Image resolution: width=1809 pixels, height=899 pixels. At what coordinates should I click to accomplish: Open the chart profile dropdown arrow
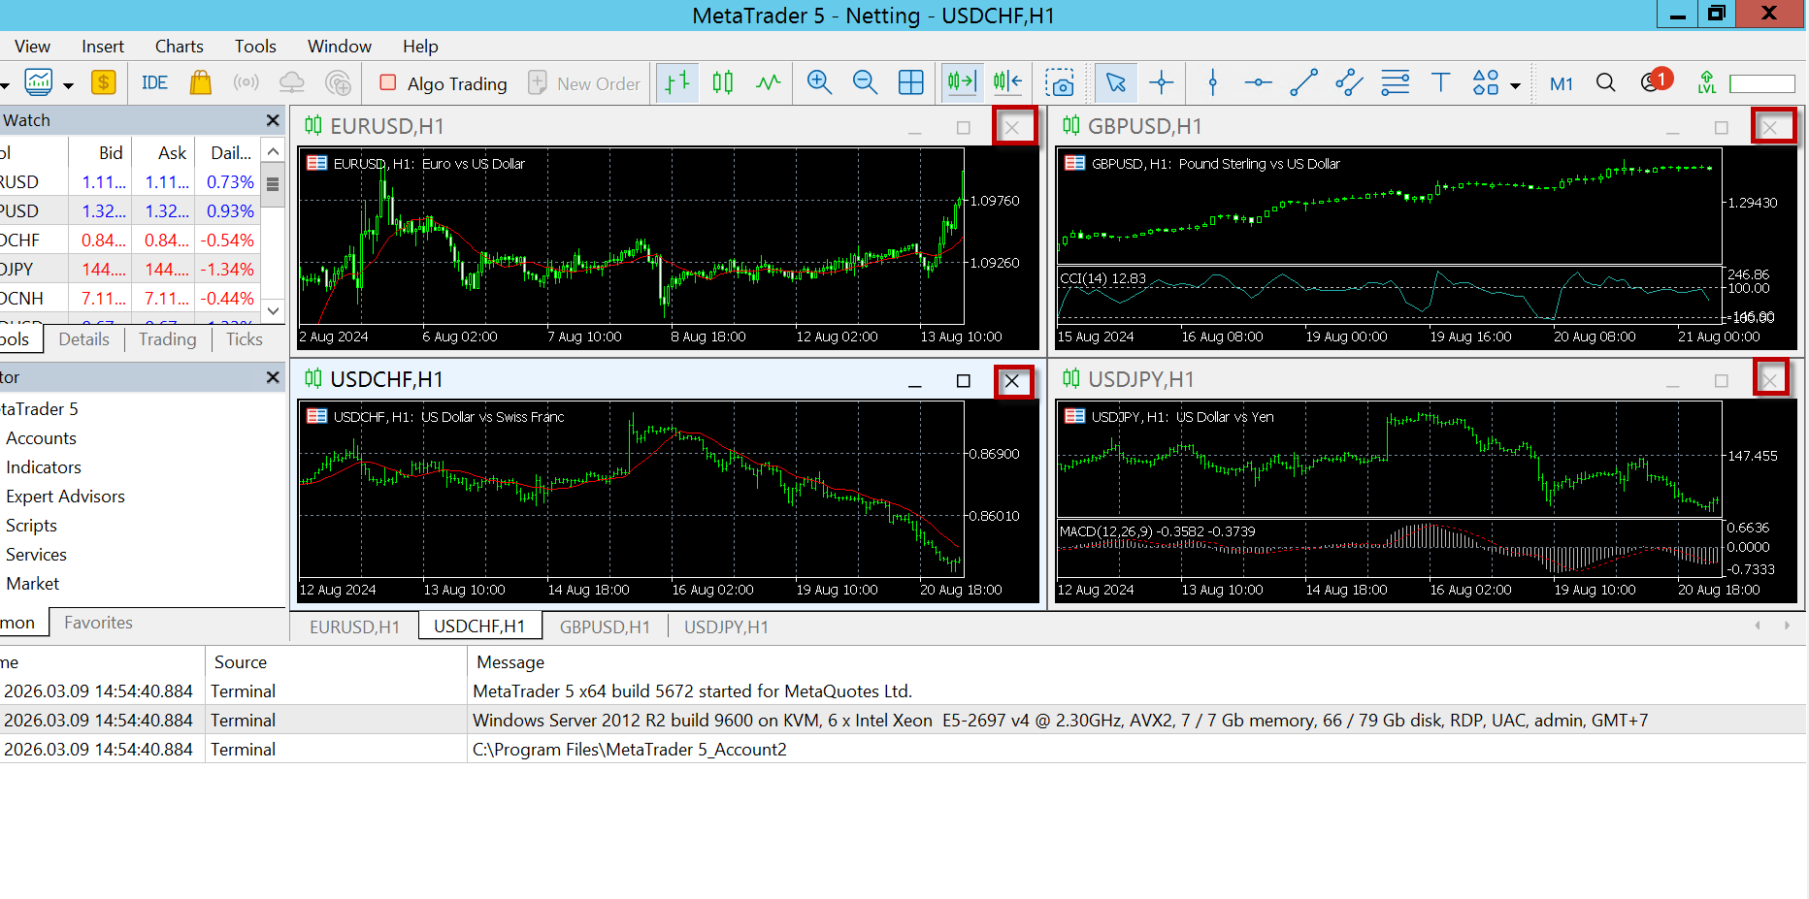point(68,85)
